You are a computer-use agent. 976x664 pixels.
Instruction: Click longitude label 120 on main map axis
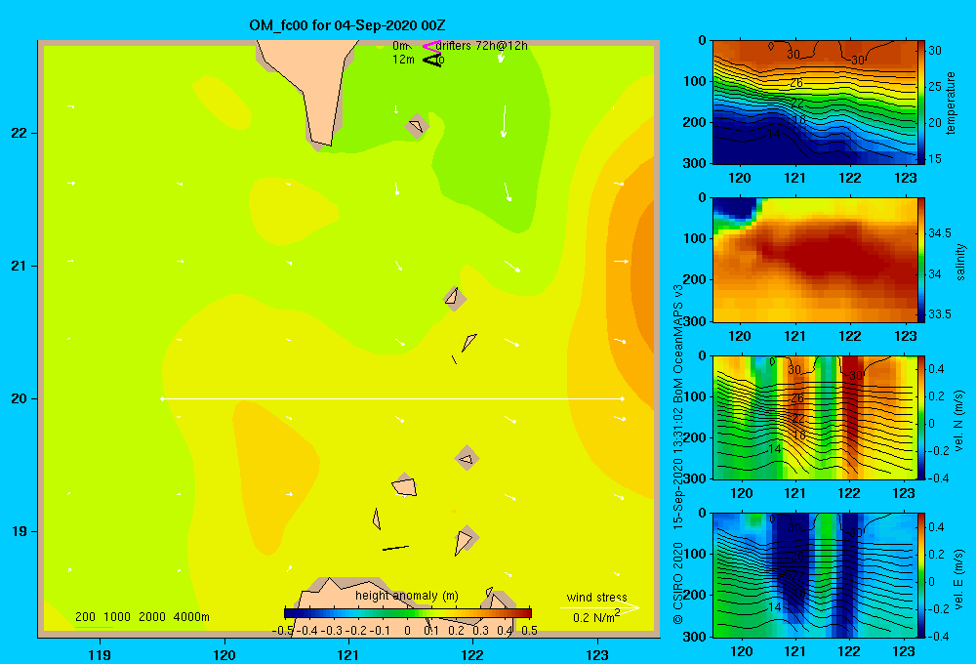[x=224, y=655]
